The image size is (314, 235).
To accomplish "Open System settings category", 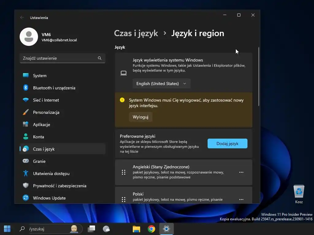I will (63, 76).
